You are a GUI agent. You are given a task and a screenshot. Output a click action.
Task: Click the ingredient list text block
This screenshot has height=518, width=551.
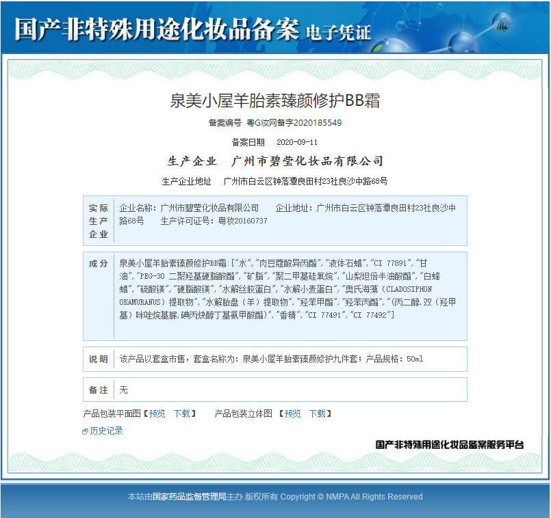click(x=287, y=289)
